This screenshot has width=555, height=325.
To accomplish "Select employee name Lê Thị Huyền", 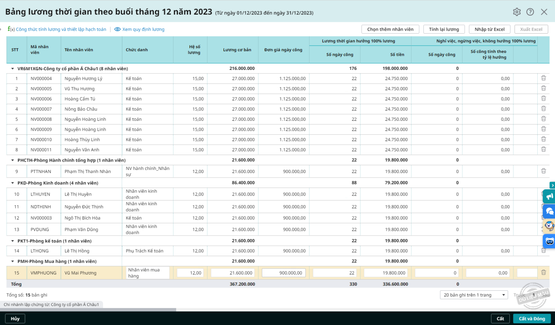I will 78,194.
